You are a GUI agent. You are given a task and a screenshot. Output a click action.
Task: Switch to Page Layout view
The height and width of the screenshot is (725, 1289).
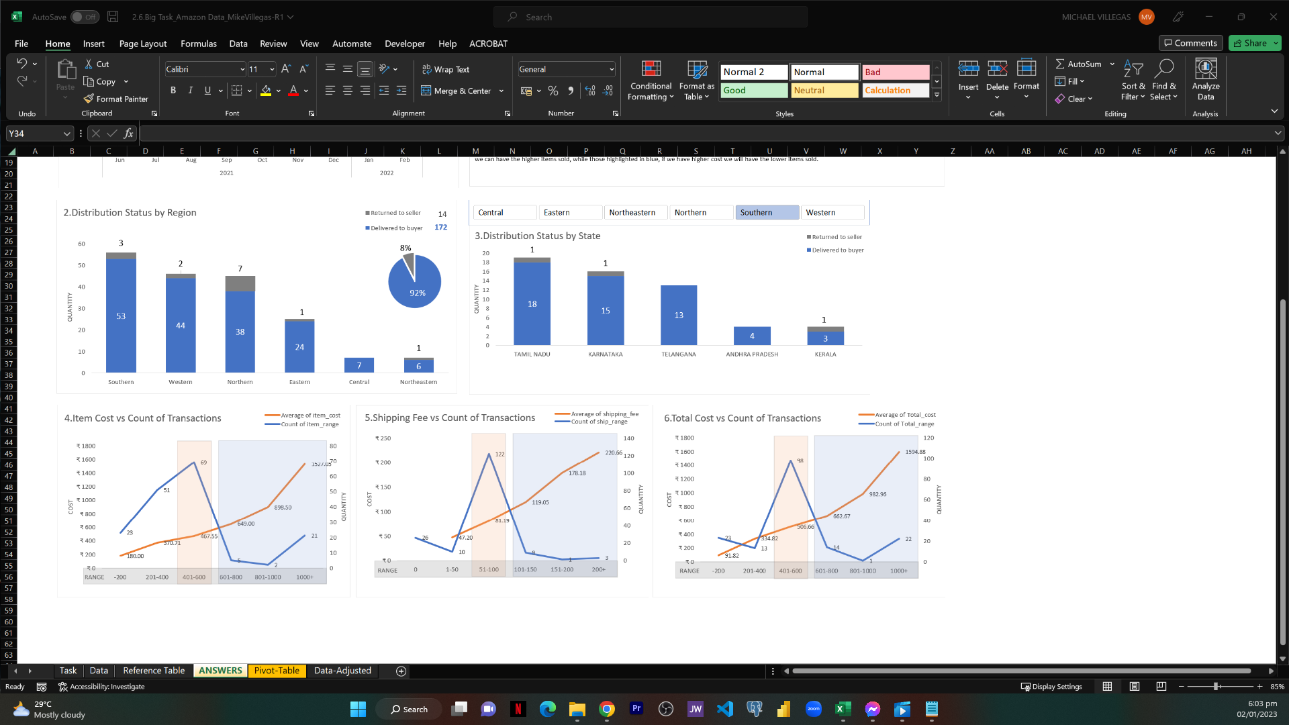point(1134,687)
